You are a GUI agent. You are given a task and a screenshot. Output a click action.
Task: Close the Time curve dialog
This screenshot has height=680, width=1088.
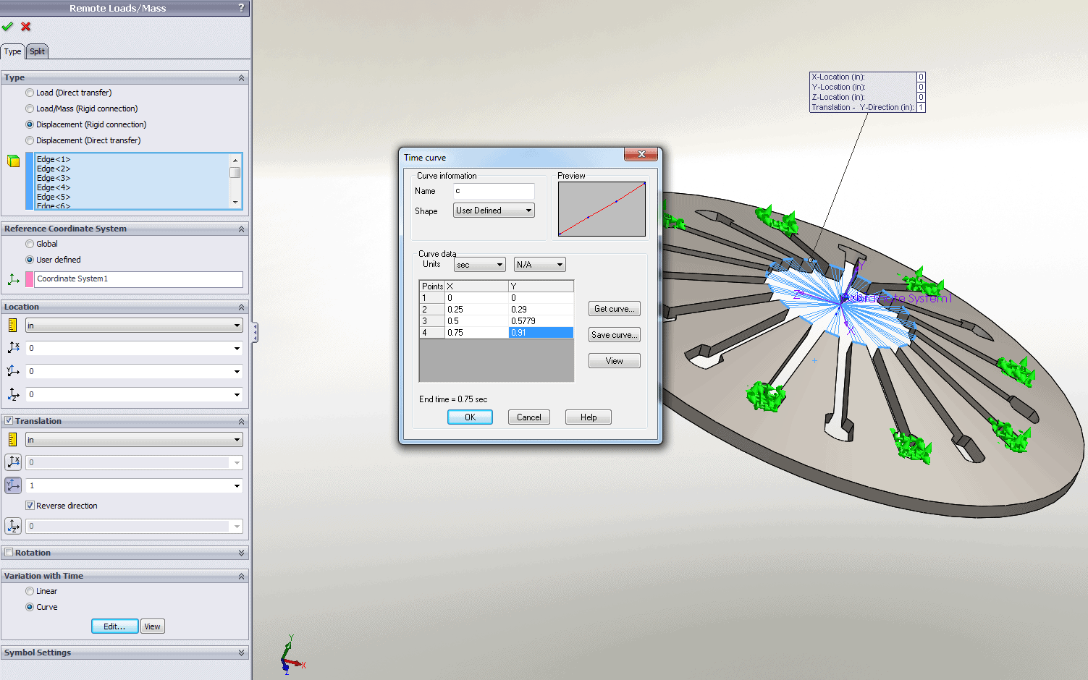641,154
